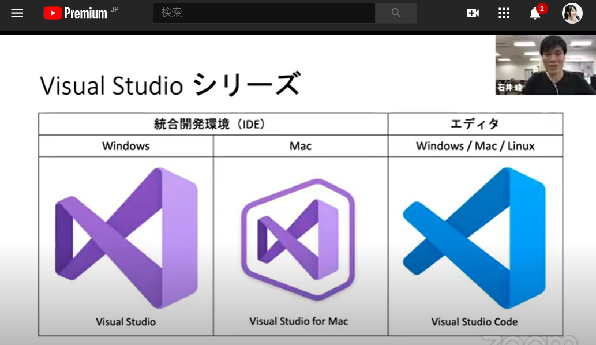This screenshot has width=596, height=345.
Task: Focus the 検索 search field
Action: click(x=264, y=13)
